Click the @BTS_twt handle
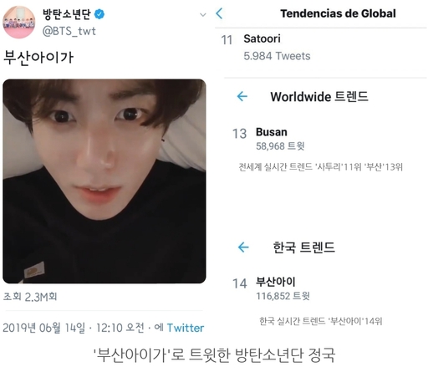This screenshot has height=372, width=428. pos(69,31)
